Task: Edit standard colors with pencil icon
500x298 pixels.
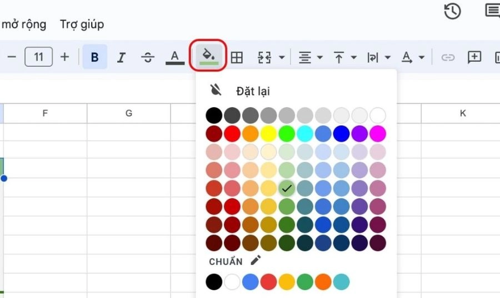Action: tap(256, 260)
